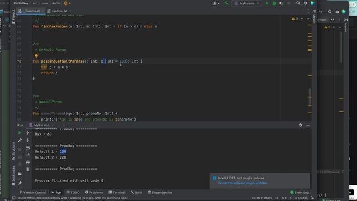Toggle soft-wrap in Run console
357x201 pixels.
27,147
